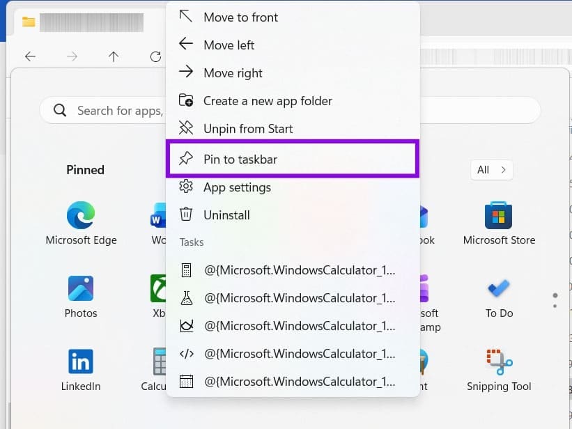Screen dimensions: 572x429
Task: Open Calculator date calculation task
Action: (x=292, y=382)
